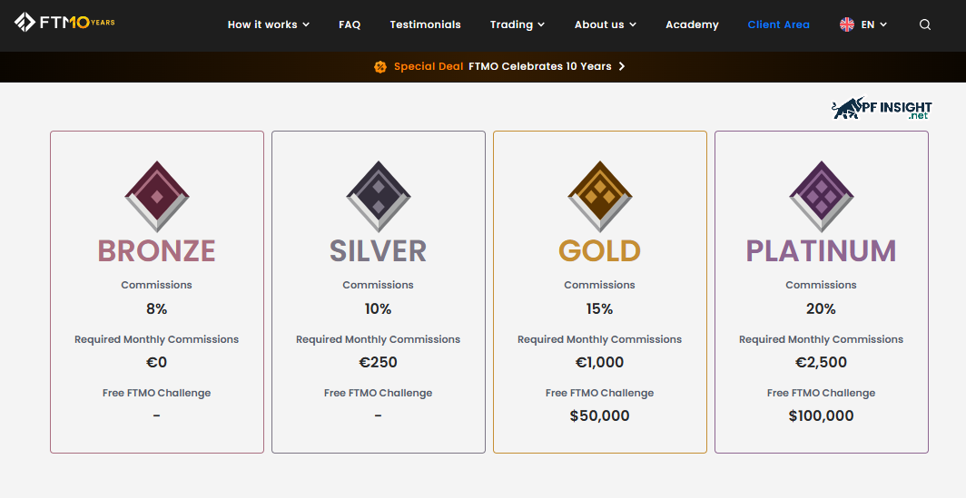Expand the About us dropdown
The width and height of the screenshot is (966, 498).
click(605, 24)
